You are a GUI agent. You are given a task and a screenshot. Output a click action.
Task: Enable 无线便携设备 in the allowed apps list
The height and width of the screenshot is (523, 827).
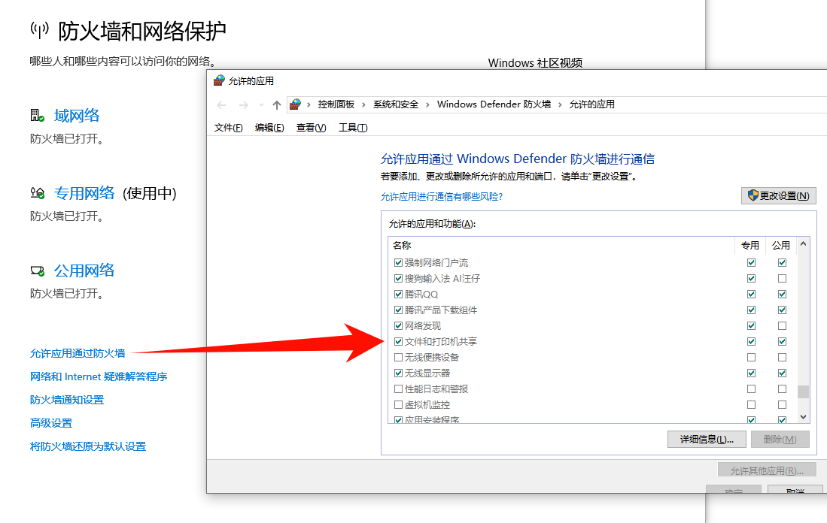pyautogui.click(x=398, y=357)
